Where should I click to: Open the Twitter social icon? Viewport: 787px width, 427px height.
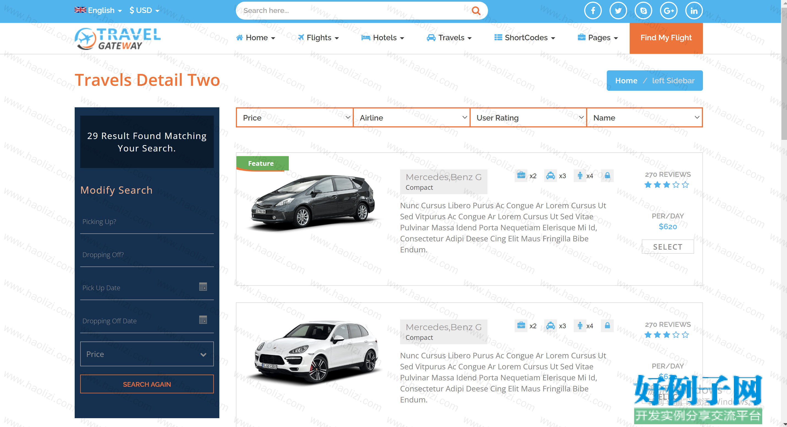[x=618, y=11]
